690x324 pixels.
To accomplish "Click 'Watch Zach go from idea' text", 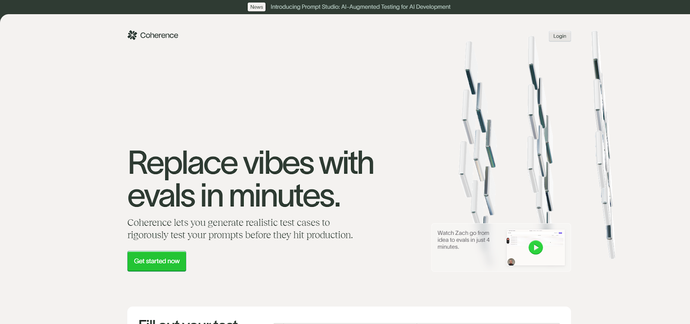I will point(464,240).
